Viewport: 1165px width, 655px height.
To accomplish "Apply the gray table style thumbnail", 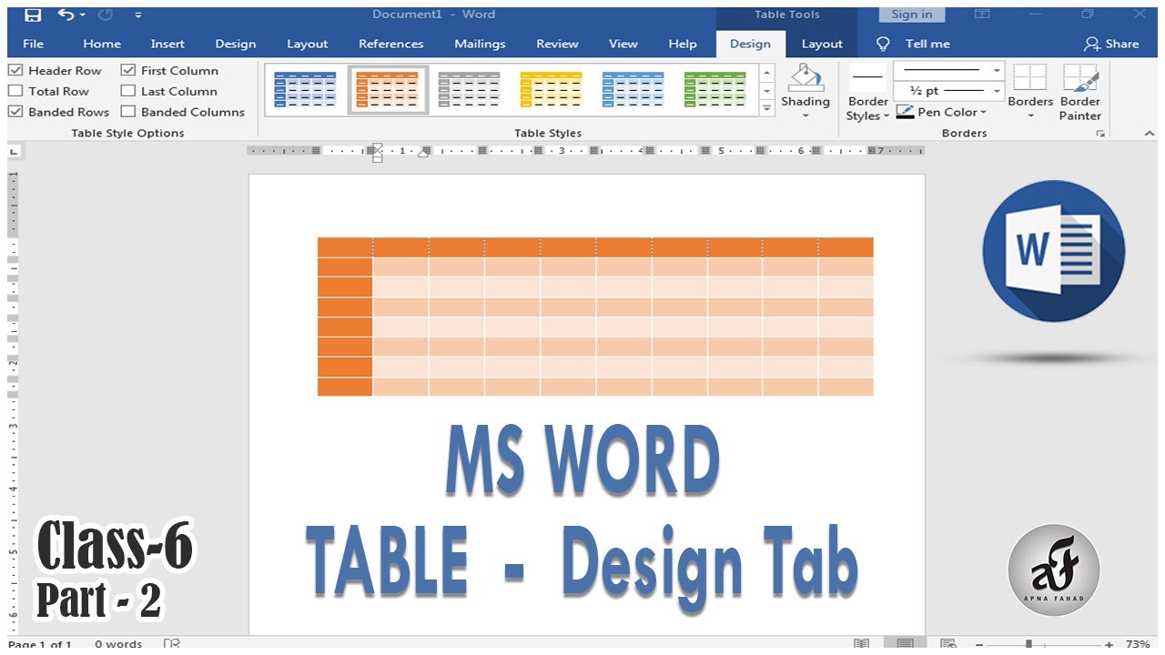I will (x=469, y=90).
